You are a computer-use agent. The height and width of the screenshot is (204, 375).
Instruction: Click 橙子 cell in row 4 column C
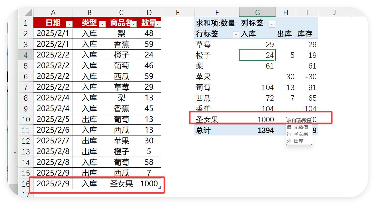[122, 55]
